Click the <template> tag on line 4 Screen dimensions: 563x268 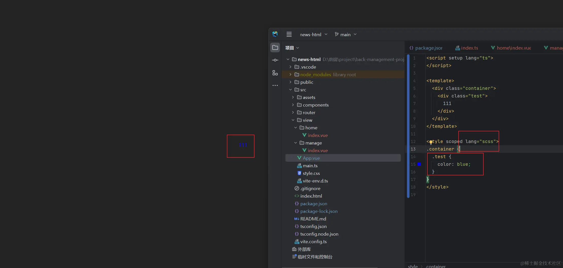[x=440, y=81]
